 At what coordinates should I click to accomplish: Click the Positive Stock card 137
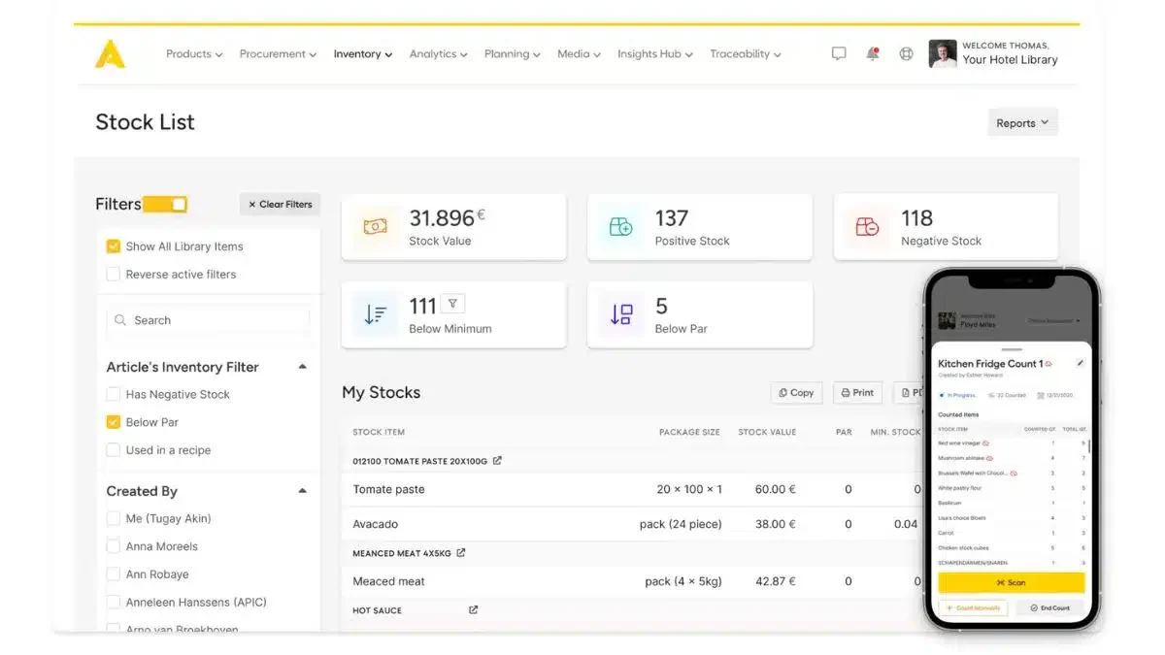click(x=700, y=227)
